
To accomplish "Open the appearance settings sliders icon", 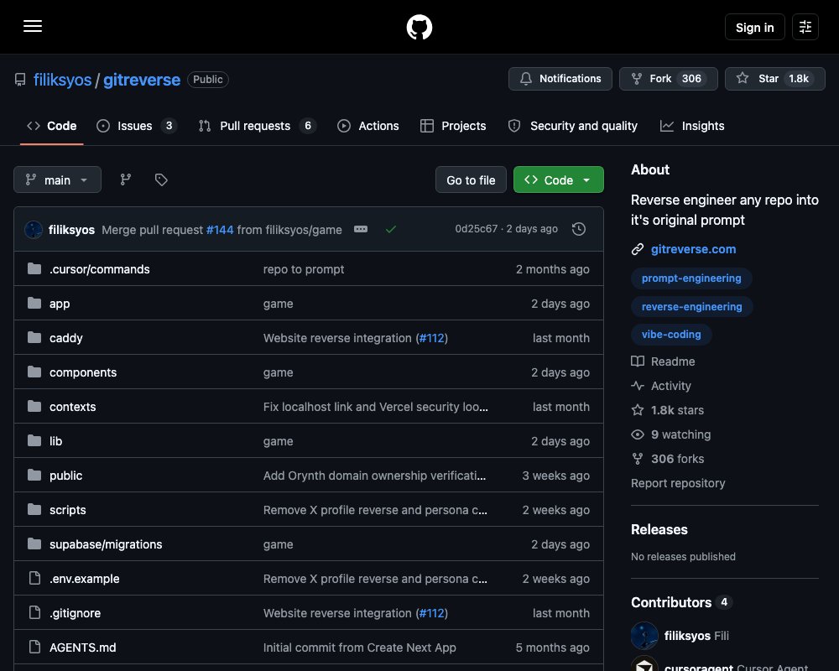I will click(x=805, y=27).
